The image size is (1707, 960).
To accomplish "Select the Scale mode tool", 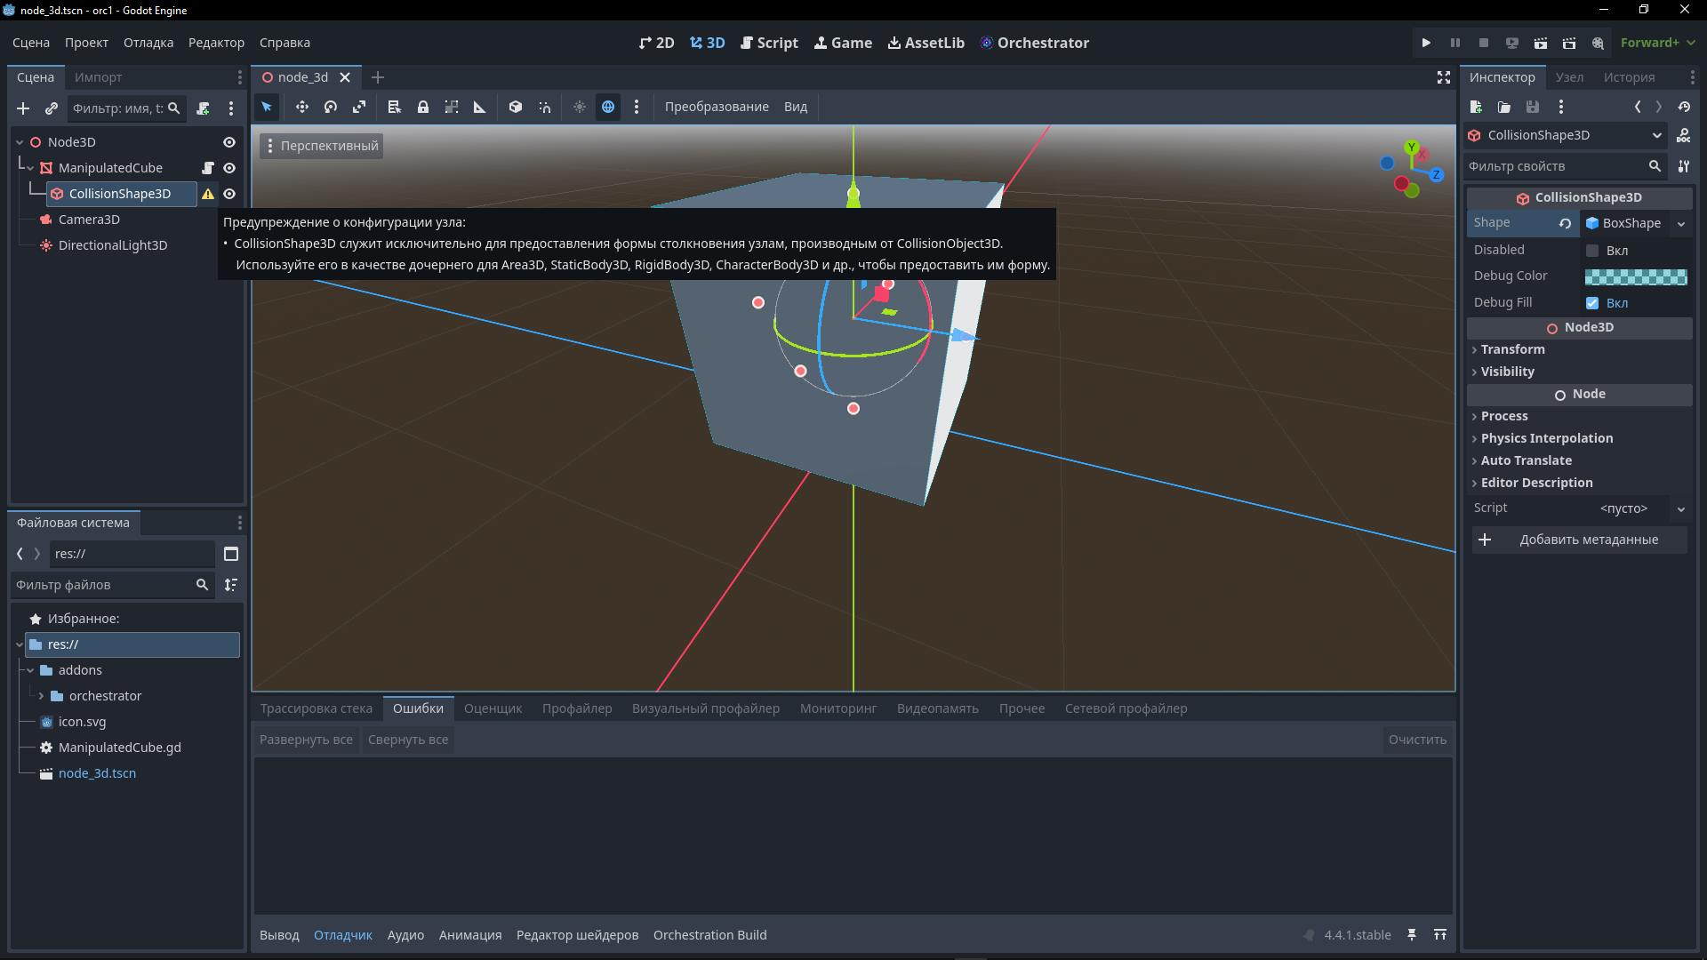I will (x=359, y=107).
